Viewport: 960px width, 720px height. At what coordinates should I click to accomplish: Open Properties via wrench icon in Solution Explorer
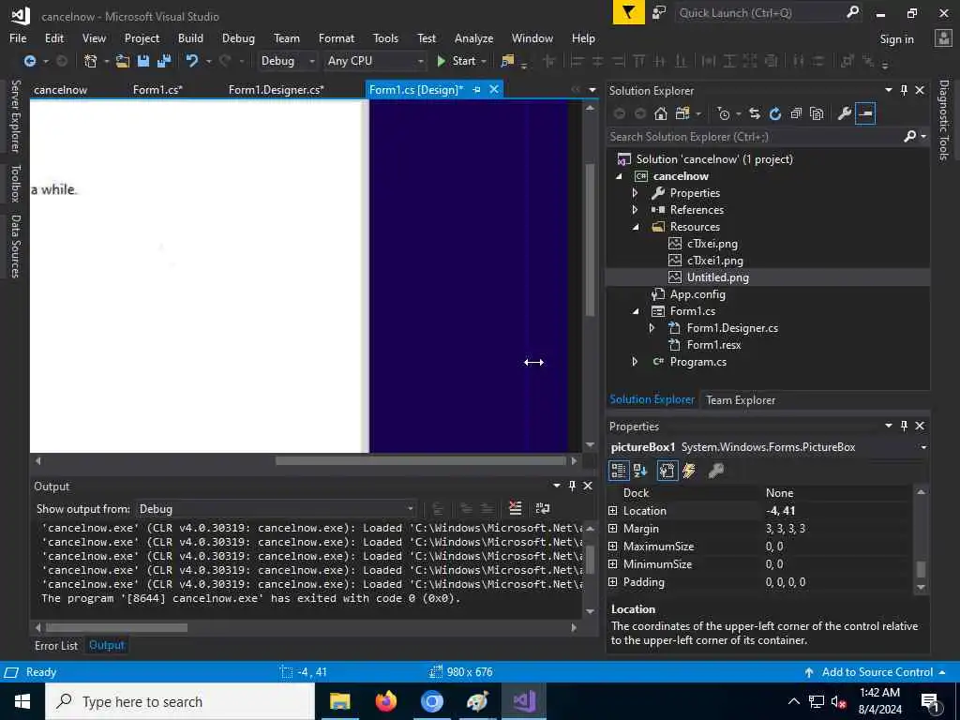pos(845,113)
